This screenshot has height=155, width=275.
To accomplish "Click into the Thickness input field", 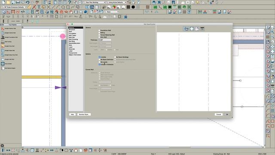I will pyautogui.click(x=105, y=40).
